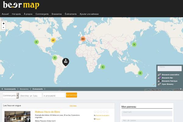Viewport: 183px width, 122px height.
Task: Click the left chevron beside Commerçants
Action: tap(2, 89)
